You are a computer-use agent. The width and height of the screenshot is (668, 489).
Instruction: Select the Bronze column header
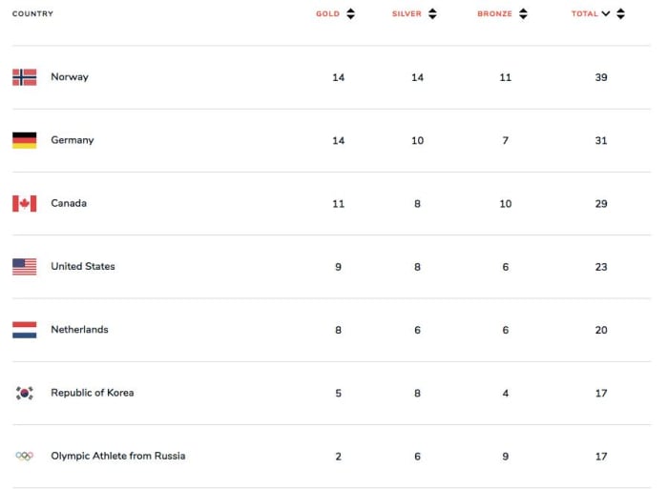click(x=494, y=14)
